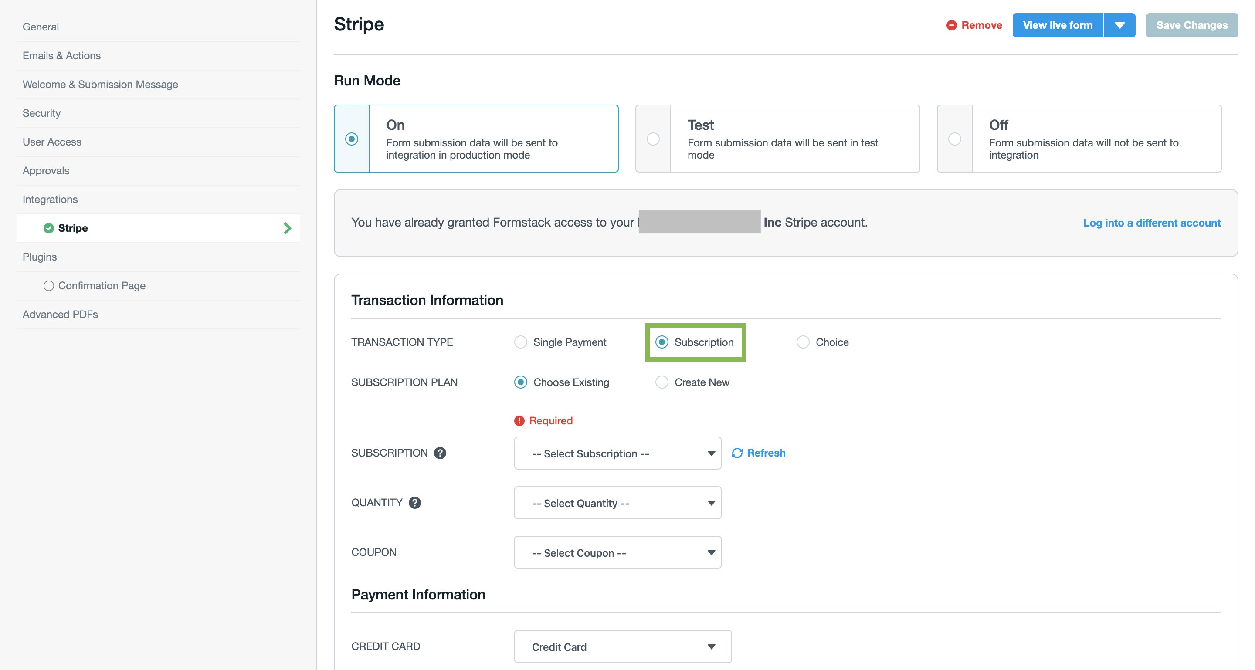Viewport: 1255px width, 670px height.
Task: Open the View live form arrow menu
Action: [x=1119, y=25]
